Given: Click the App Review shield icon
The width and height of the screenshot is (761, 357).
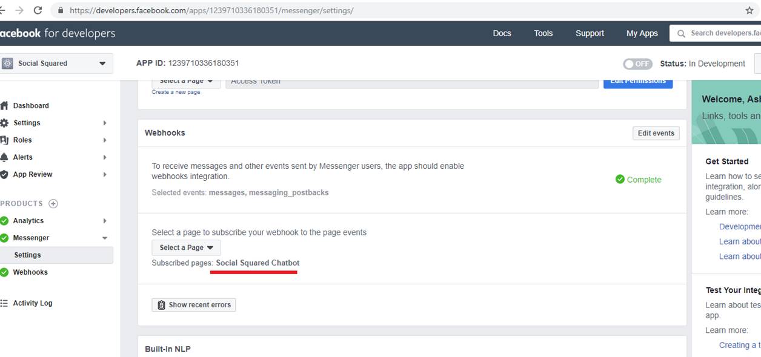Looking at the screenshot, I should [x=4, y=174].
